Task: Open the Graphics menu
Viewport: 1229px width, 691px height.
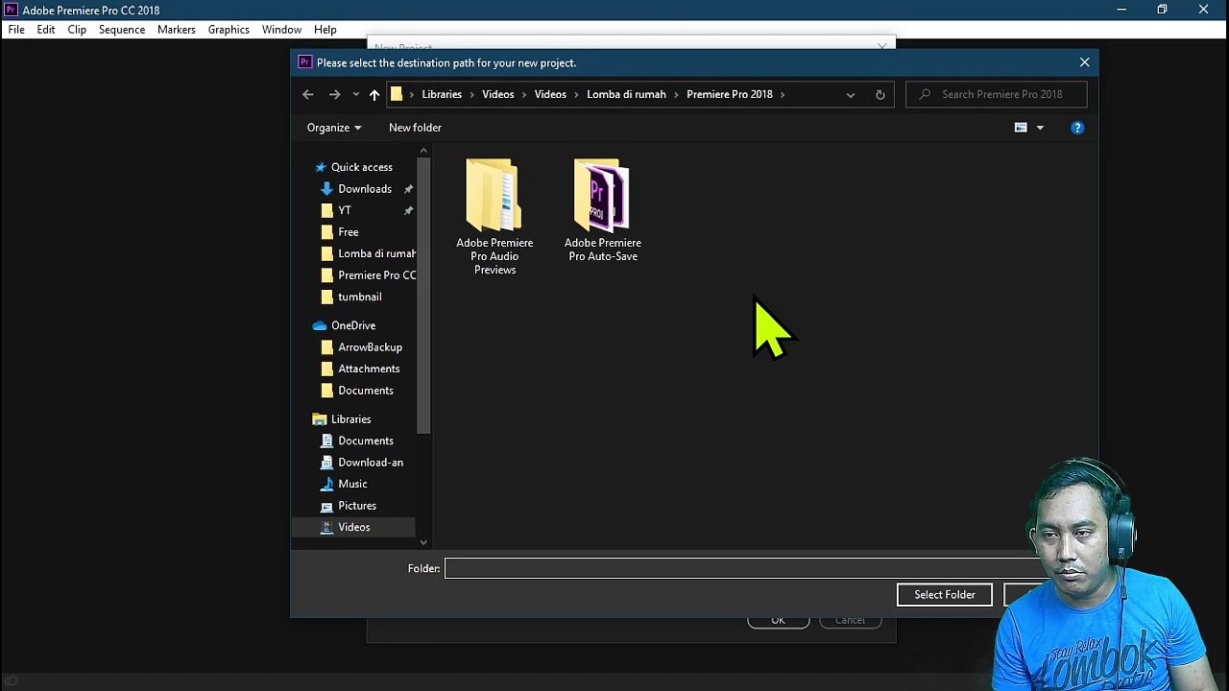Action: (229, 30)
